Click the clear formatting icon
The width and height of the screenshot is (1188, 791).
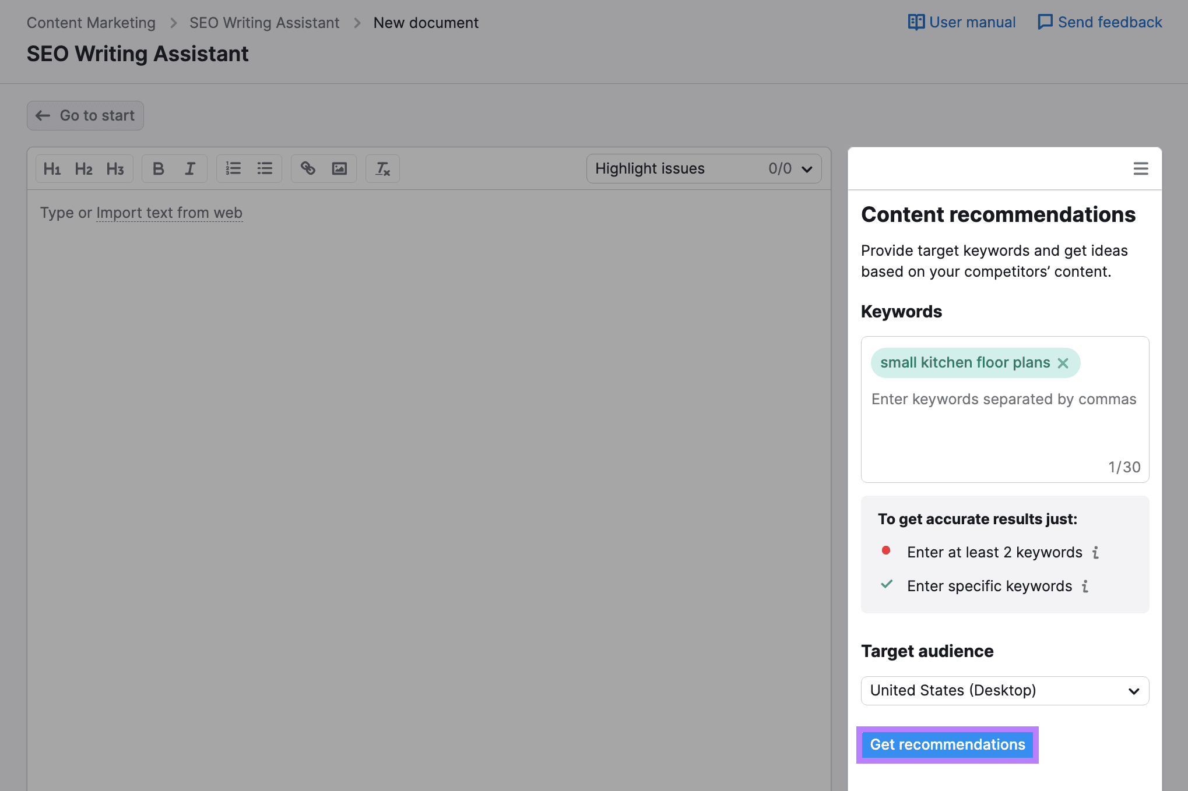(381, 168)
